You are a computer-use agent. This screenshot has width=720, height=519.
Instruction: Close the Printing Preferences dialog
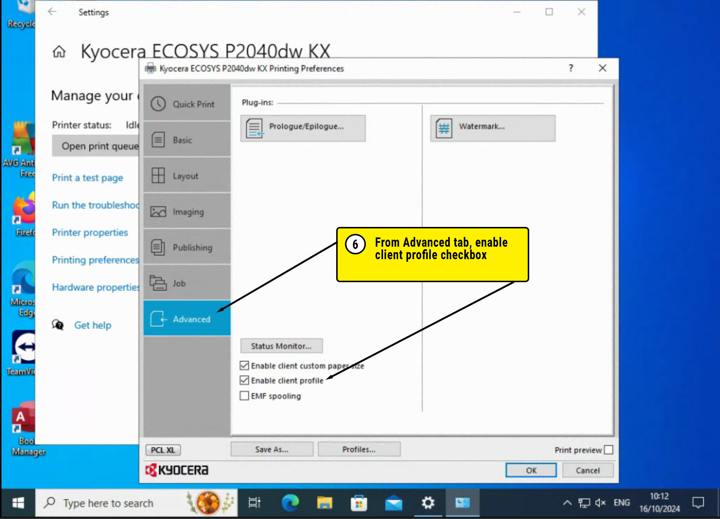coord(602,68)
